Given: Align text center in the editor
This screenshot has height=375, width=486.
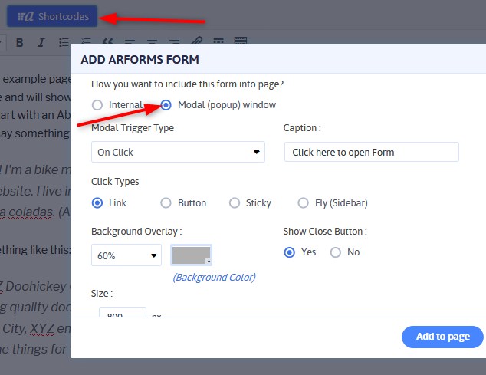Looking at the screenshot, I should [152, 41].
